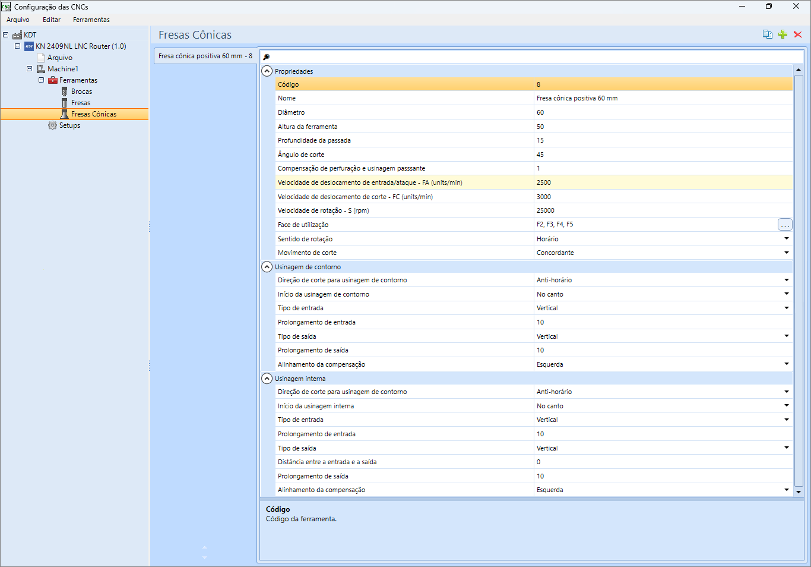Collapse the KDT root tree node
811x567 pixels.
coord(5,35)
